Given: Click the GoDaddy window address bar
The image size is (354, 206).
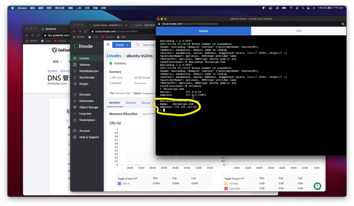Looking at the screenshot, I should 56,35.
